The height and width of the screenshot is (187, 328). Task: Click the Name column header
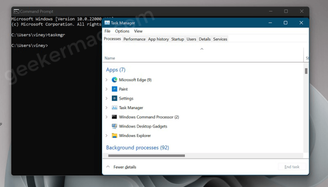click(x=110, y=58)
